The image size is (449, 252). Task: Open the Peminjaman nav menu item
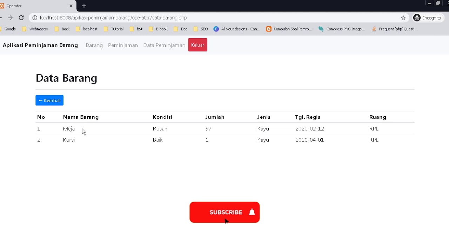coord(123,45)
